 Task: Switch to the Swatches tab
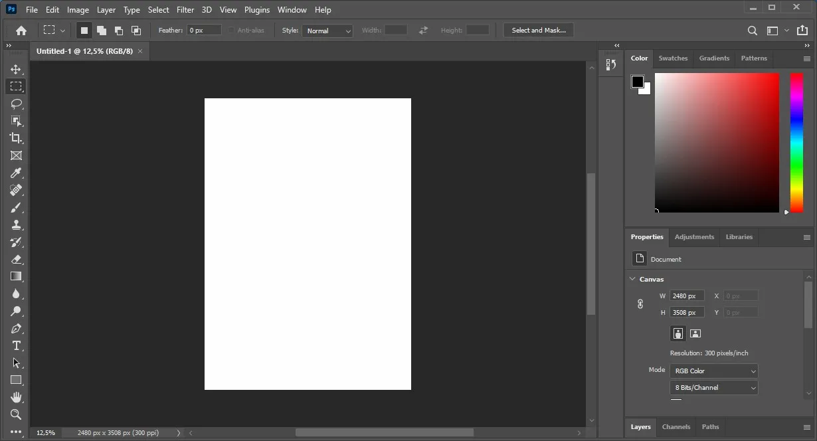pos(673,58)
